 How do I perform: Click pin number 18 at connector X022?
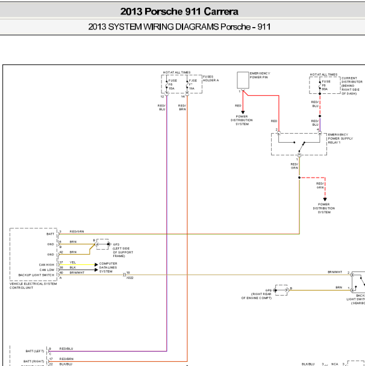(x=128, y=273)
